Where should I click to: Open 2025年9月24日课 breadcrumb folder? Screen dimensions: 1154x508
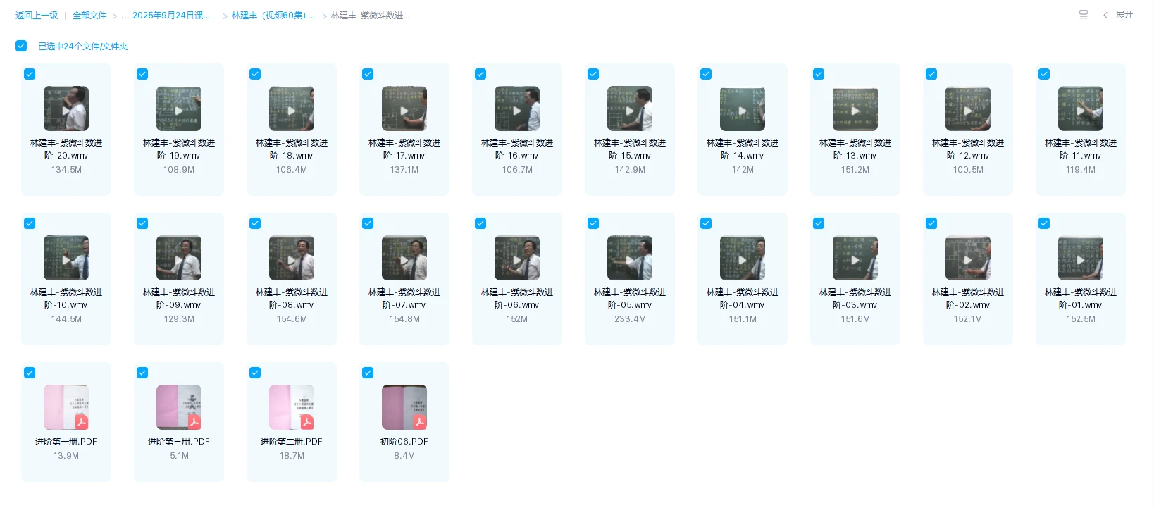click(171, 15)
